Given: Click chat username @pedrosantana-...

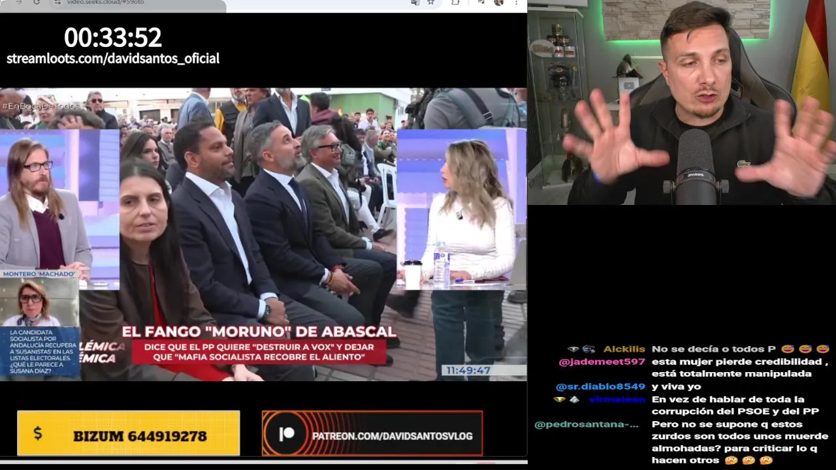Looking at the screenshot, I should point(587,424).
